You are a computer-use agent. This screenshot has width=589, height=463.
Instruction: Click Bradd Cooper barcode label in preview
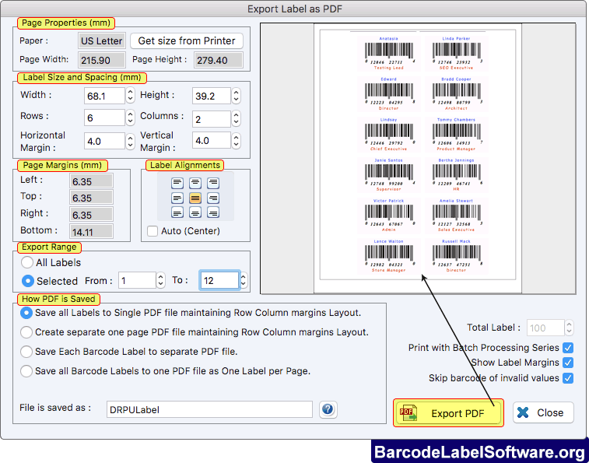pyautogui.click(x=457, y=93)
